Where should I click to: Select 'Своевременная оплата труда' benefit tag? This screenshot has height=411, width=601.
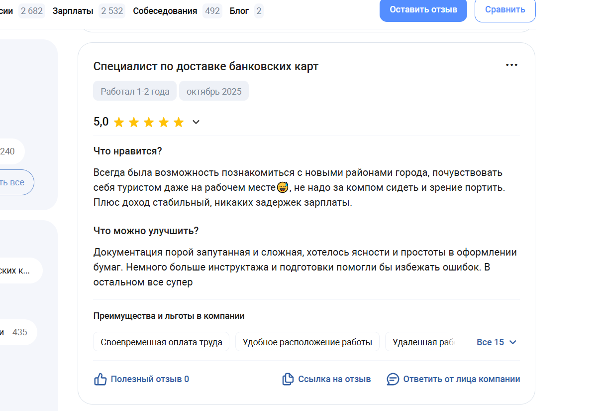(161, 342)
